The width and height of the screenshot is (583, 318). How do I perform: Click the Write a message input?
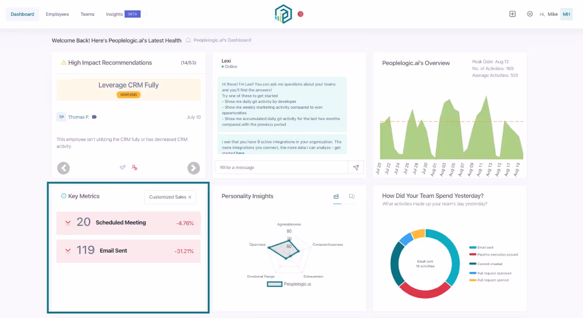pos(281,168)
